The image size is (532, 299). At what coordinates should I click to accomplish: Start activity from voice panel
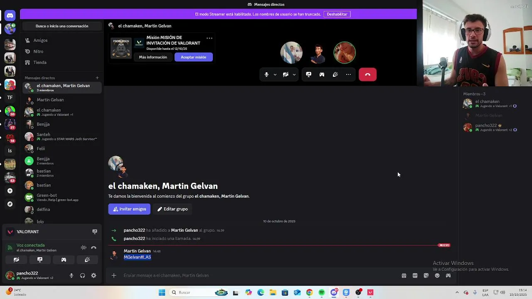[x=64, y=260]
